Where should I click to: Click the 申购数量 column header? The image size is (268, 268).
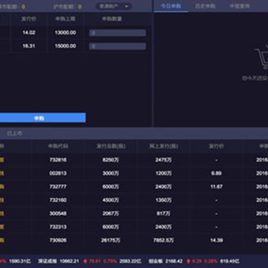(112, 19)
